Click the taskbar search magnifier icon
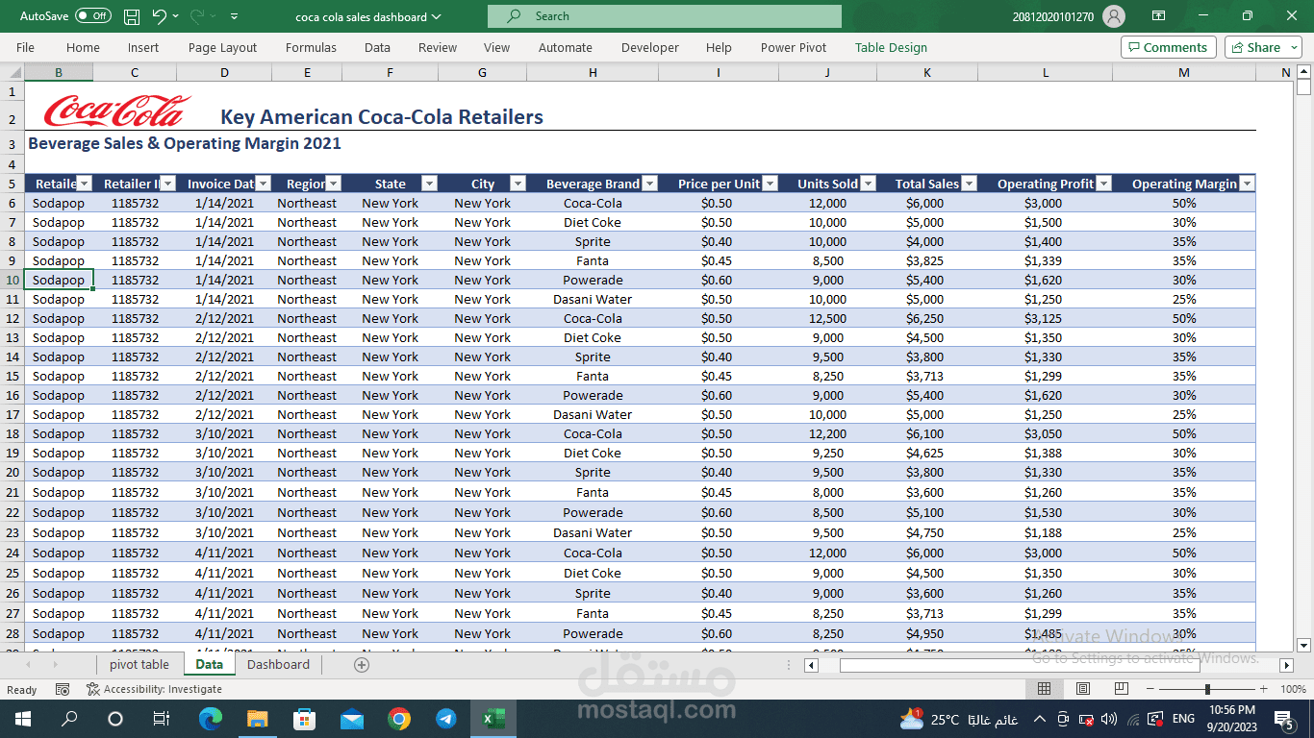This screenshot has width=1314, height=738. (x=69, y=718)
